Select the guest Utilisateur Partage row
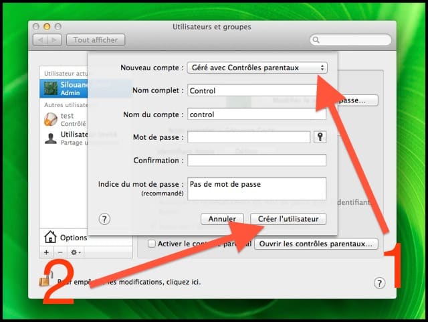The image size is (428, 322). 64,139
